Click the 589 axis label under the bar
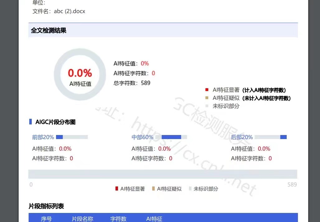The image size is (320, 222). tap(292, 185)
